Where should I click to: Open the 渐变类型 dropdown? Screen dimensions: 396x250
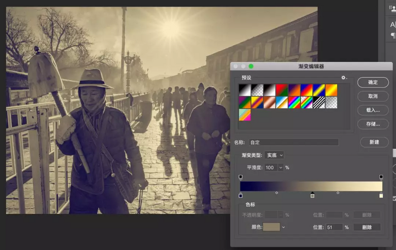pos(274,155)
